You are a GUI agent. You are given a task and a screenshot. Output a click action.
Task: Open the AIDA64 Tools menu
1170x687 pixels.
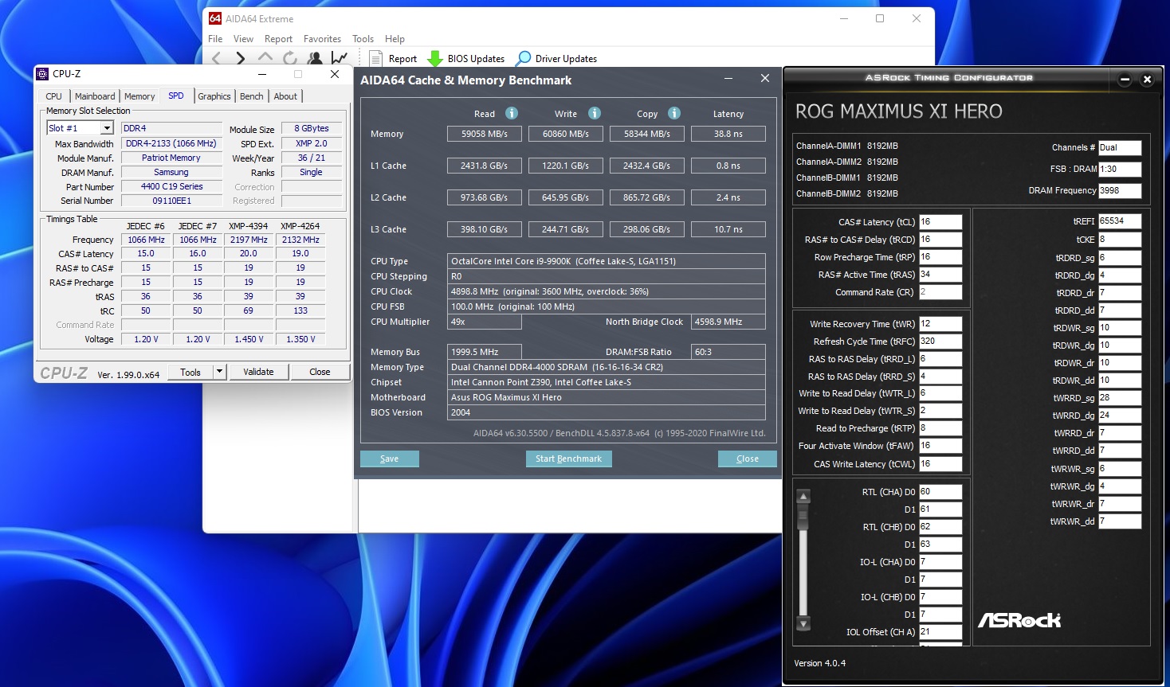(363, 39)
